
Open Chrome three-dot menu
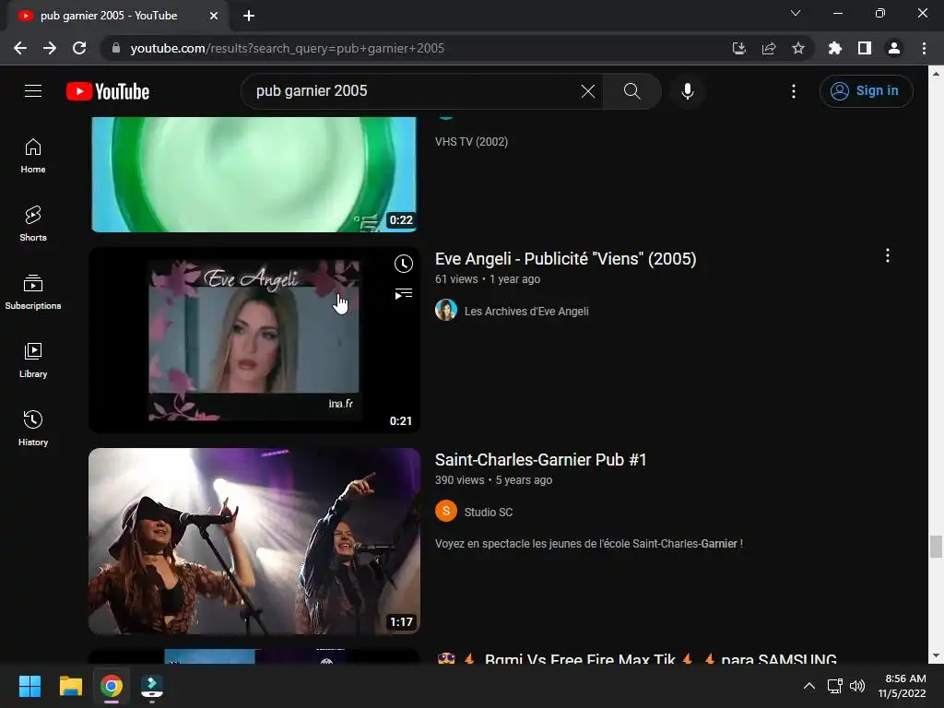pos(924,48)
